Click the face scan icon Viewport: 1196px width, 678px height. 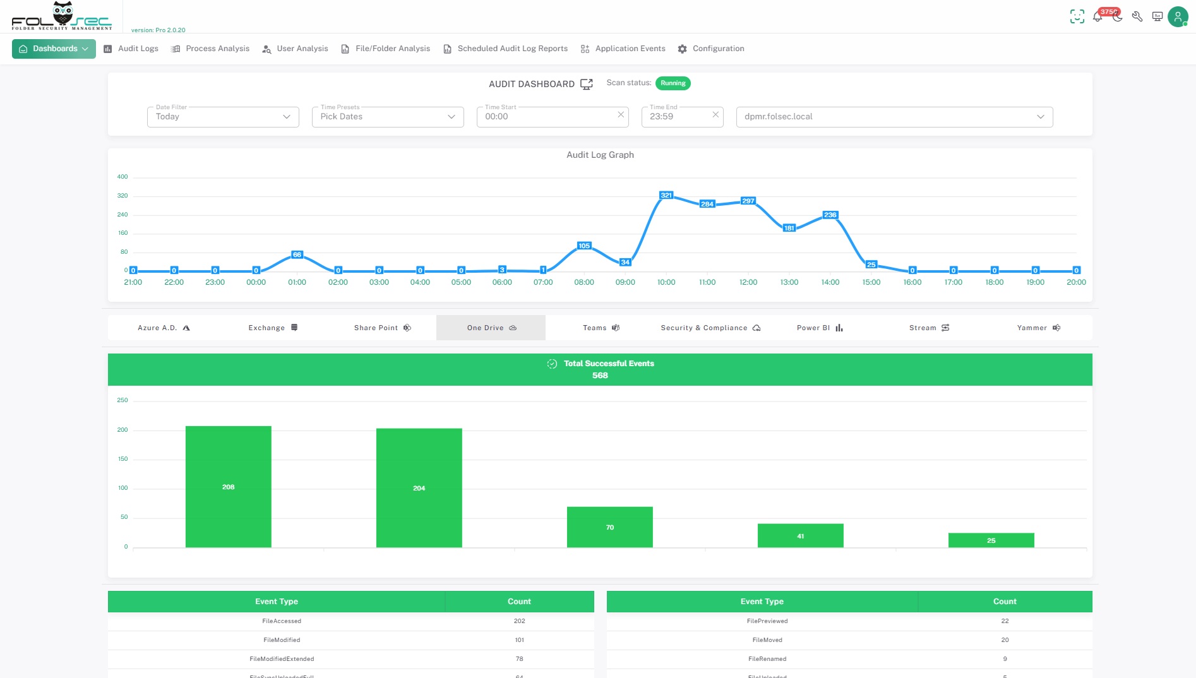(1077, 17)
